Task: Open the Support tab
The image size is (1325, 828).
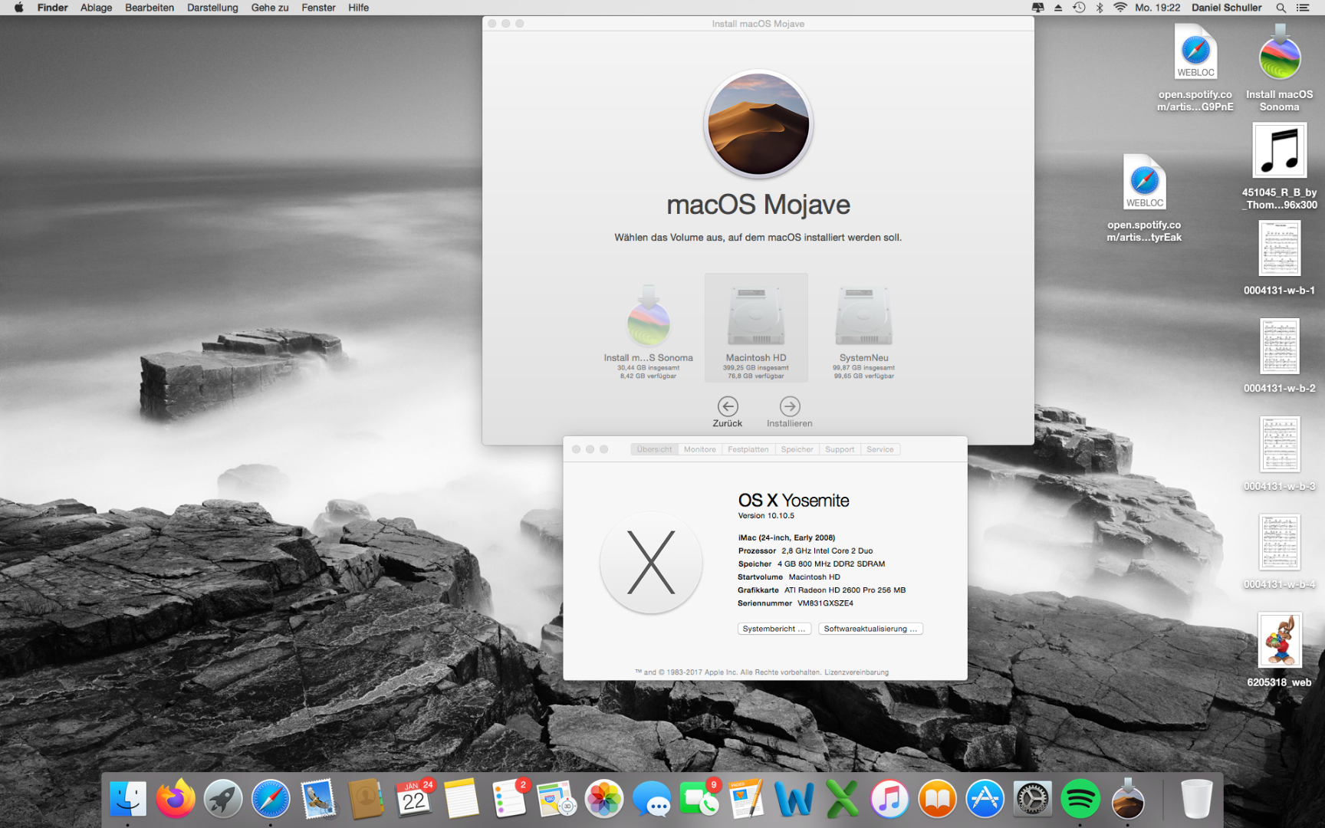Action: (x=839, y=449)
